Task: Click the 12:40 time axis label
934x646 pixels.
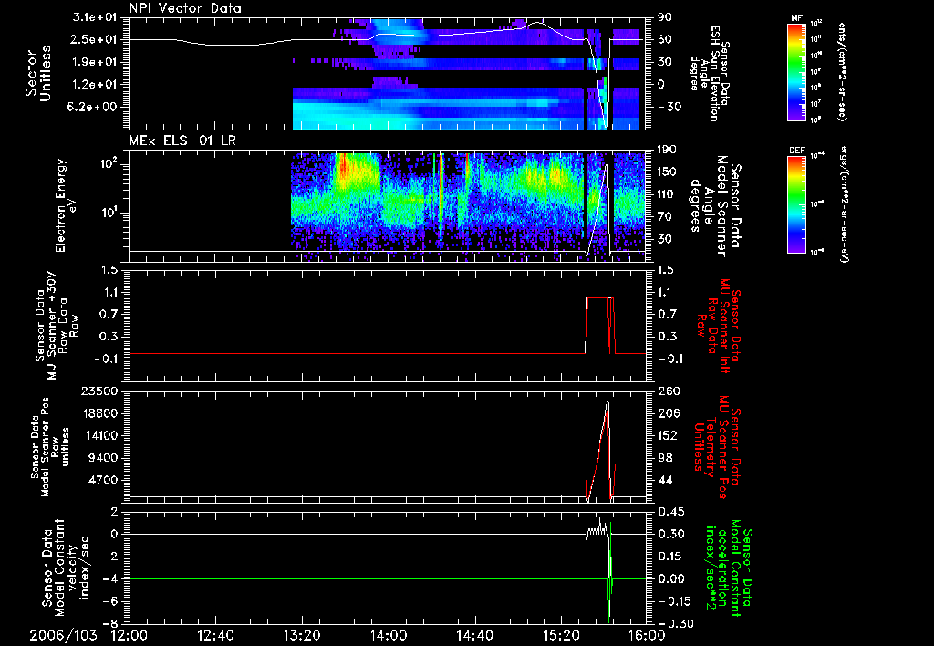Action: point(215,635)
